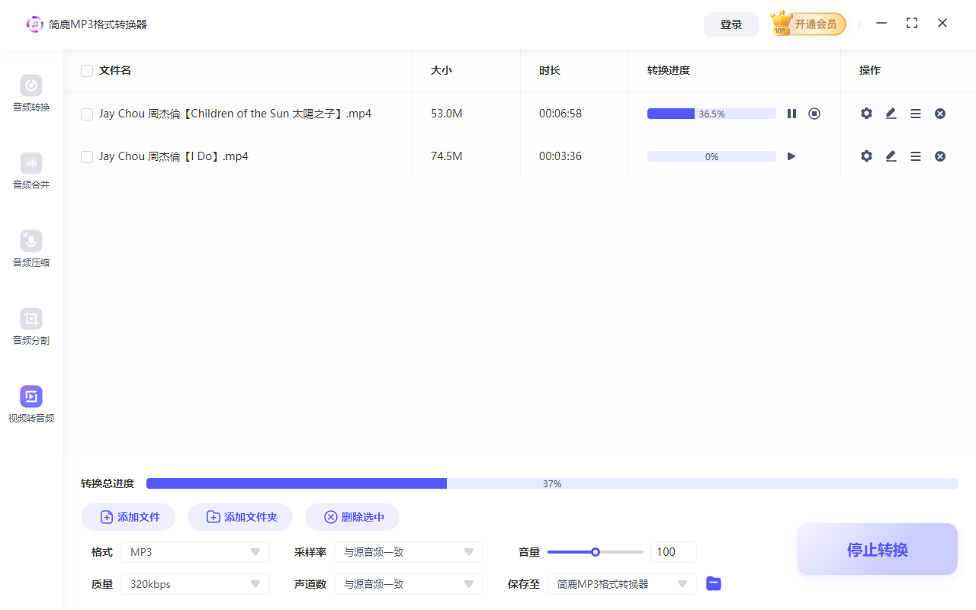The width and height of the screenshot is (976, 610).
Task: Remove Children of the Sun file with X icon
Action: 940,114
